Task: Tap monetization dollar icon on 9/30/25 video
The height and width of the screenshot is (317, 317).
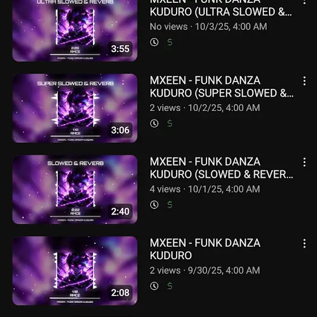Action: coord(170,286)
